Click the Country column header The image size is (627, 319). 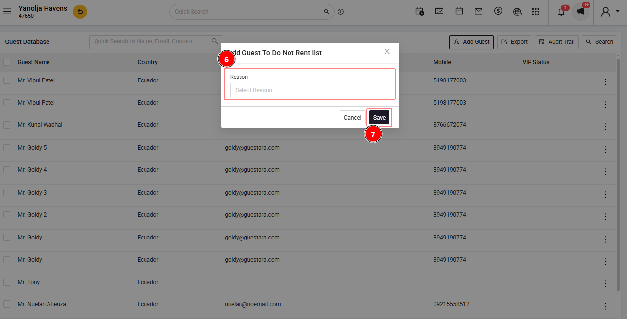tap(147, 62)
